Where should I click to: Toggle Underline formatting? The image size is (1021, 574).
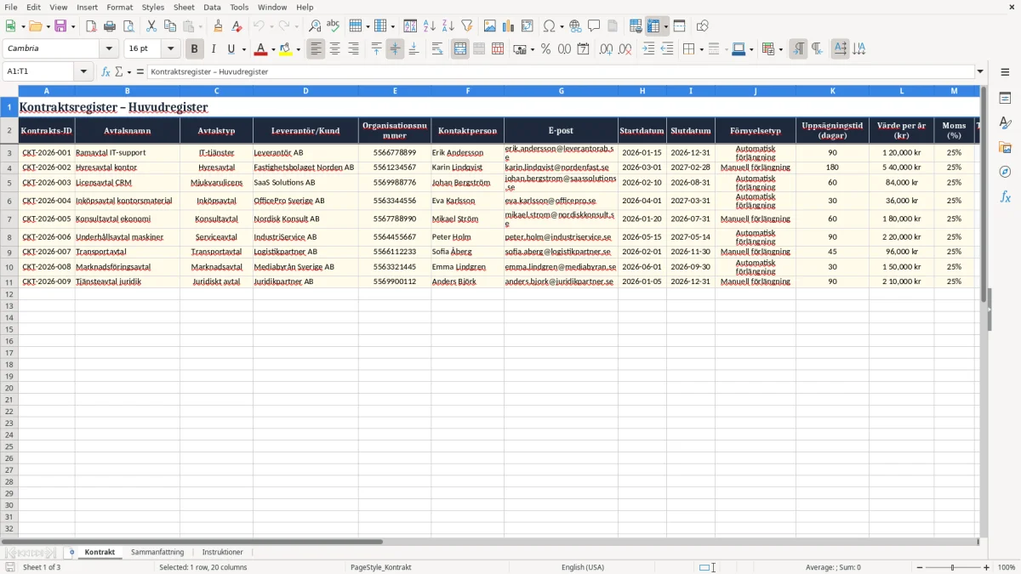[231, 49]
